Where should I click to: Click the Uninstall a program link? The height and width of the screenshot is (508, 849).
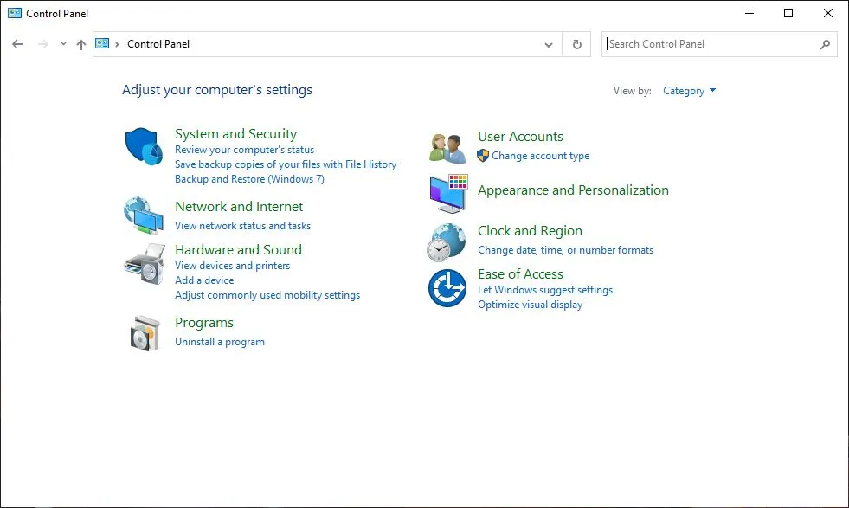pos(220,342)
